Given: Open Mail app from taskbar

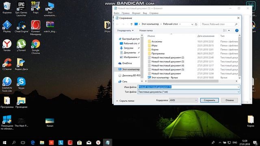Looking at the screenshot, I should [89, 142].
